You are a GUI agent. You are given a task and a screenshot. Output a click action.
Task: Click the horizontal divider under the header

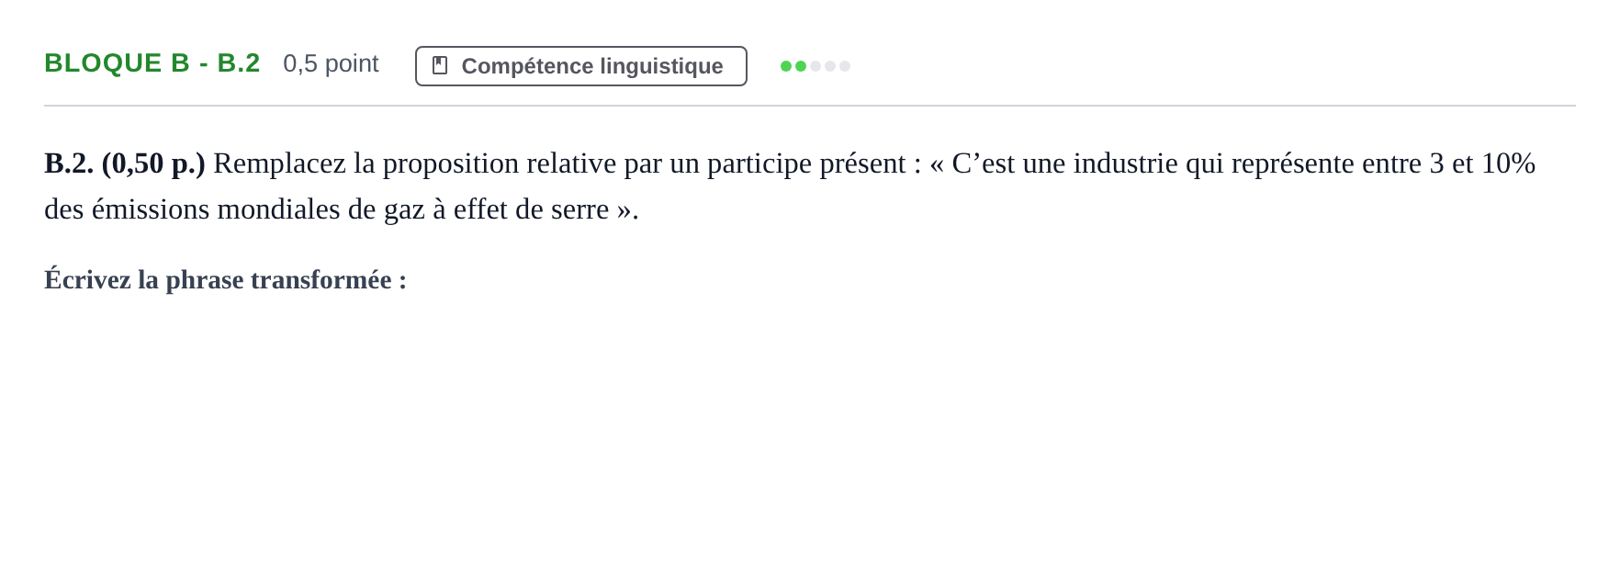point(810,106)
